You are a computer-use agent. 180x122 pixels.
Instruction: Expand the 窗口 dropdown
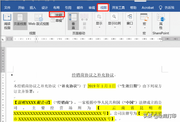pos(130,21)
